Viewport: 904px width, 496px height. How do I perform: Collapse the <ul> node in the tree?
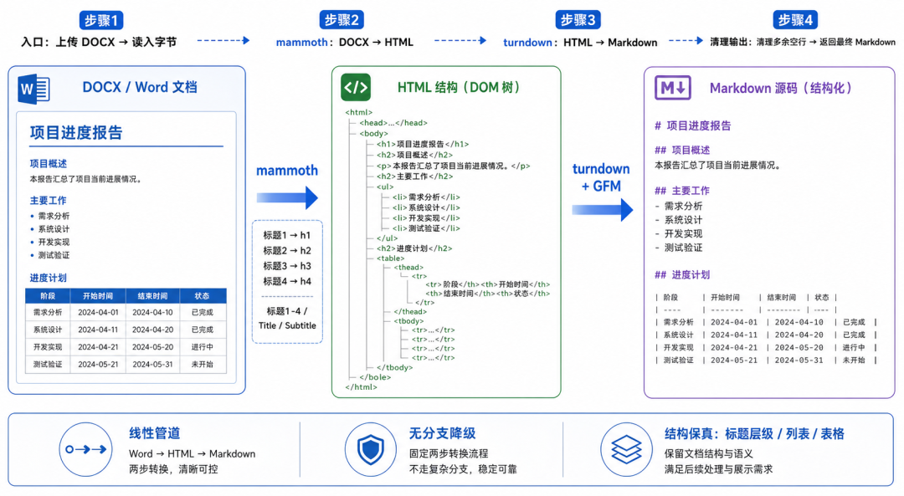click(385, 187)
